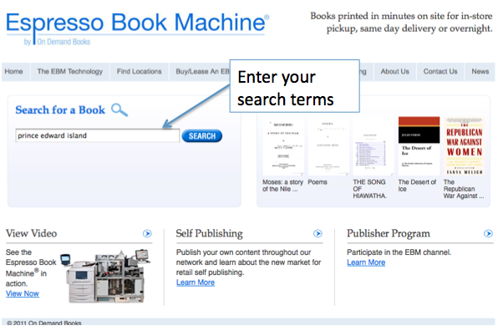This screenshot has width=503, height=331.
Task: Open the About Us menu item
Action: tap(395, 72)
